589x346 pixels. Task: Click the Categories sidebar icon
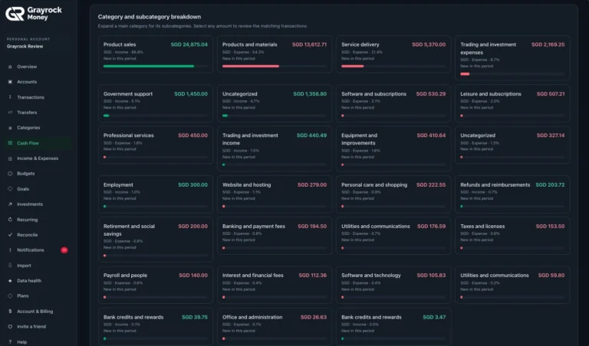10,128
